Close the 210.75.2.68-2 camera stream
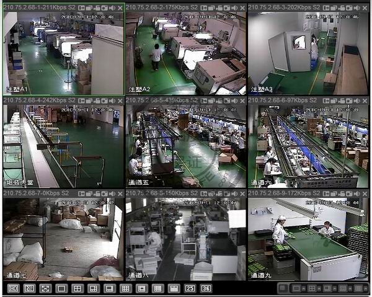The width and height of the screenshot is (372, 297). (x=242, y=7)
